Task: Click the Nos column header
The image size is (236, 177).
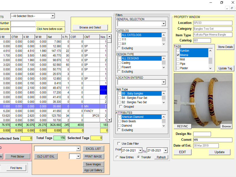Action: click(104, 37)
